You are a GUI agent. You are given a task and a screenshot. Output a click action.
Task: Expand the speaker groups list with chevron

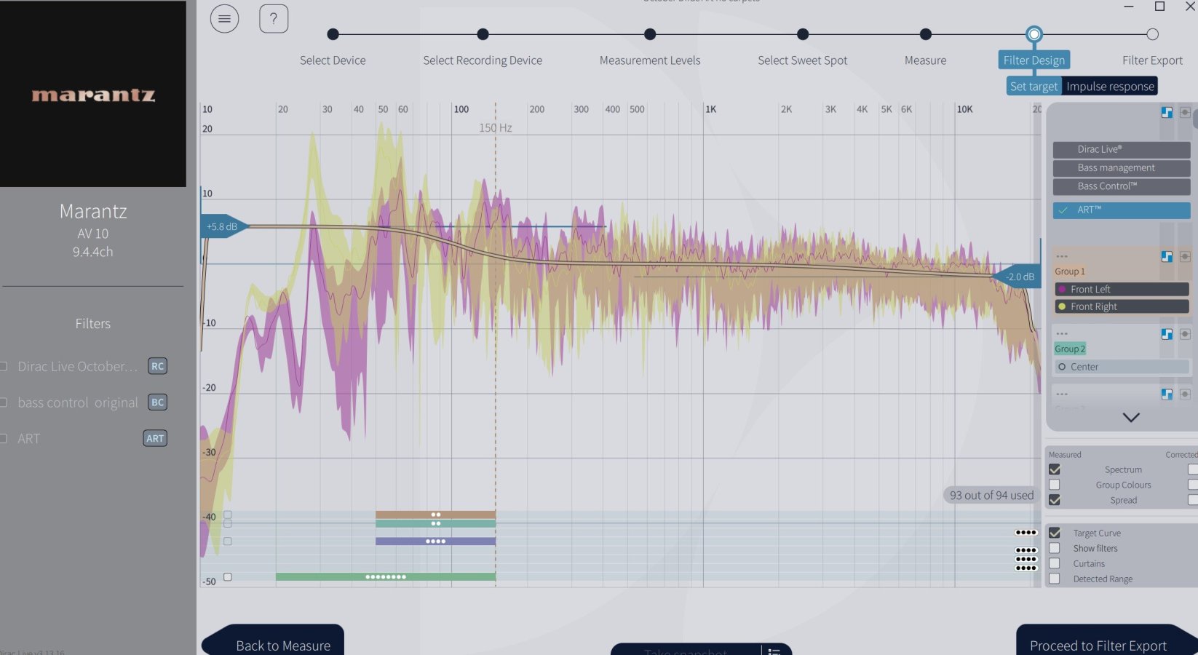pyautogui.click(x=1130, y=418)
